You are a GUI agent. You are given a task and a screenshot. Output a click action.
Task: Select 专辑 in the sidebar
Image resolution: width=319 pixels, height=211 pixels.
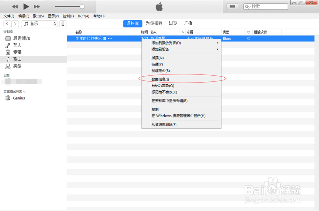pos(33,52)
